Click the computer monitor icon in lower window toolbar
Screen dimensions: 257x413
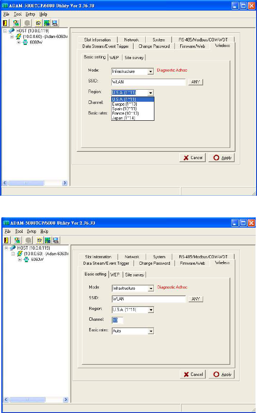[56, 240]
